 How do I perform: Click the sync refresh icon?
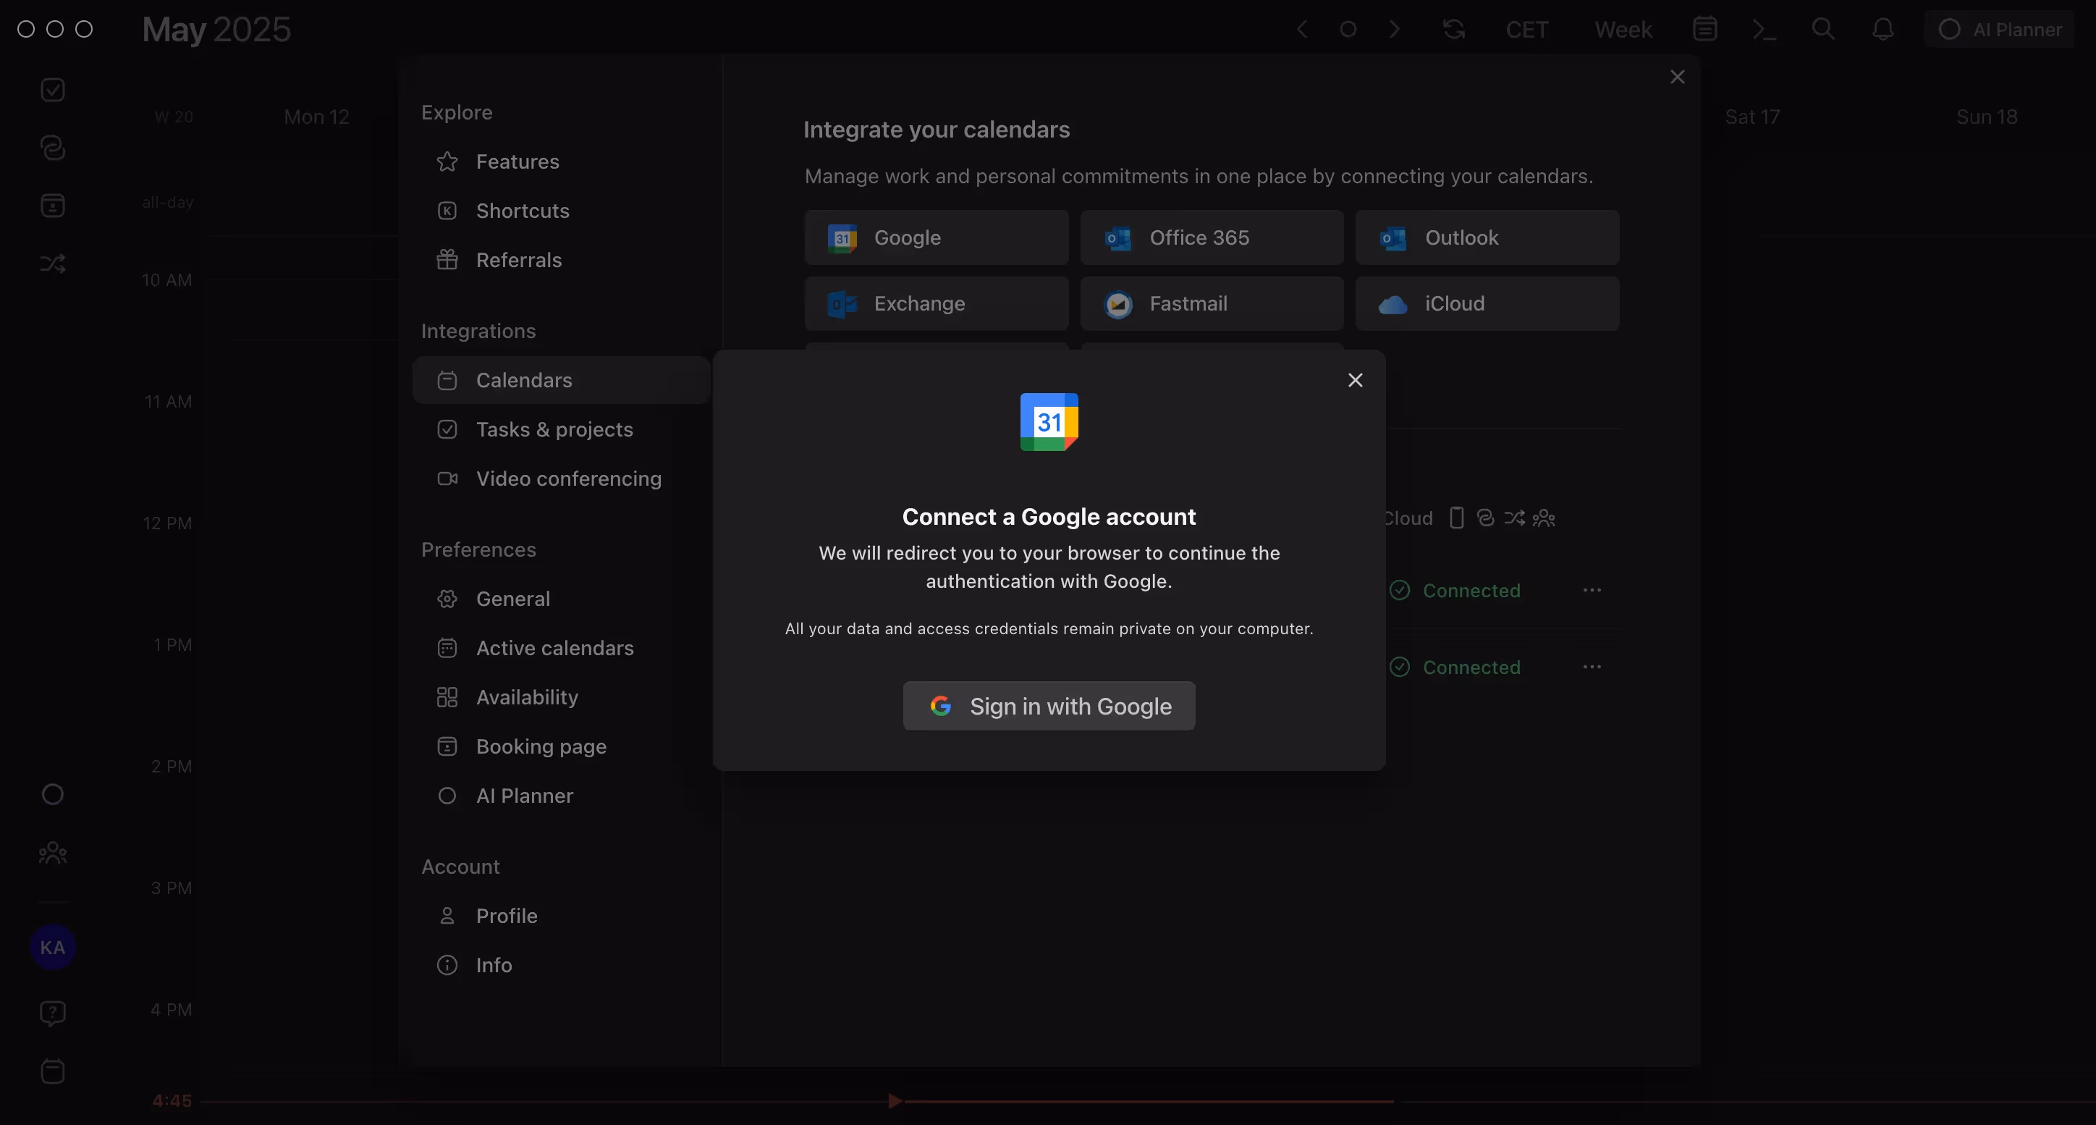tap(1454, 29)
